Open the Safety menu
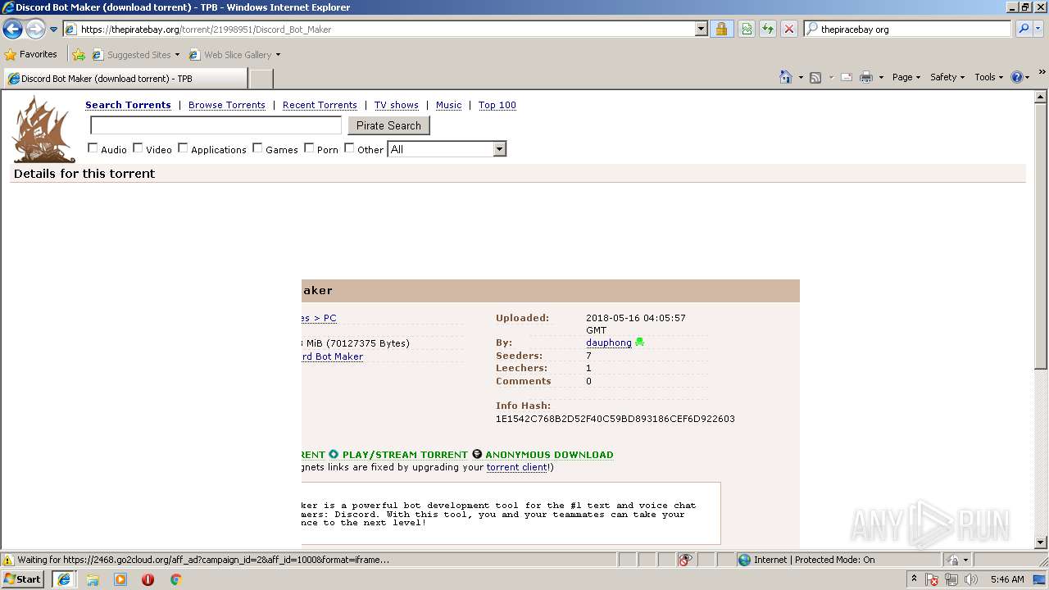 [x=947, y=77]
